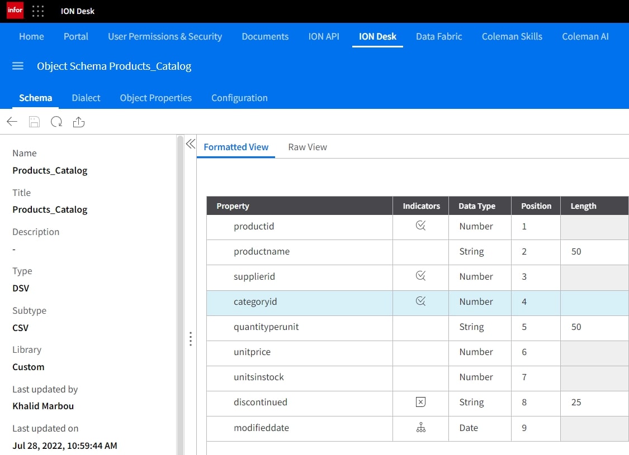The image size is (629, 455).
Task: Open Data Fabric
Action: (439, 36)
